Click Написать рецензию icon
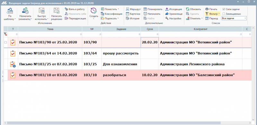Screen dimensions: 257x125 click(x=57, y=11)
